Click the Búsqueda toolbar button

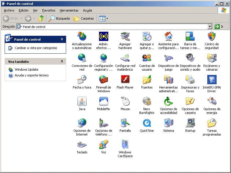pos(59,18)
